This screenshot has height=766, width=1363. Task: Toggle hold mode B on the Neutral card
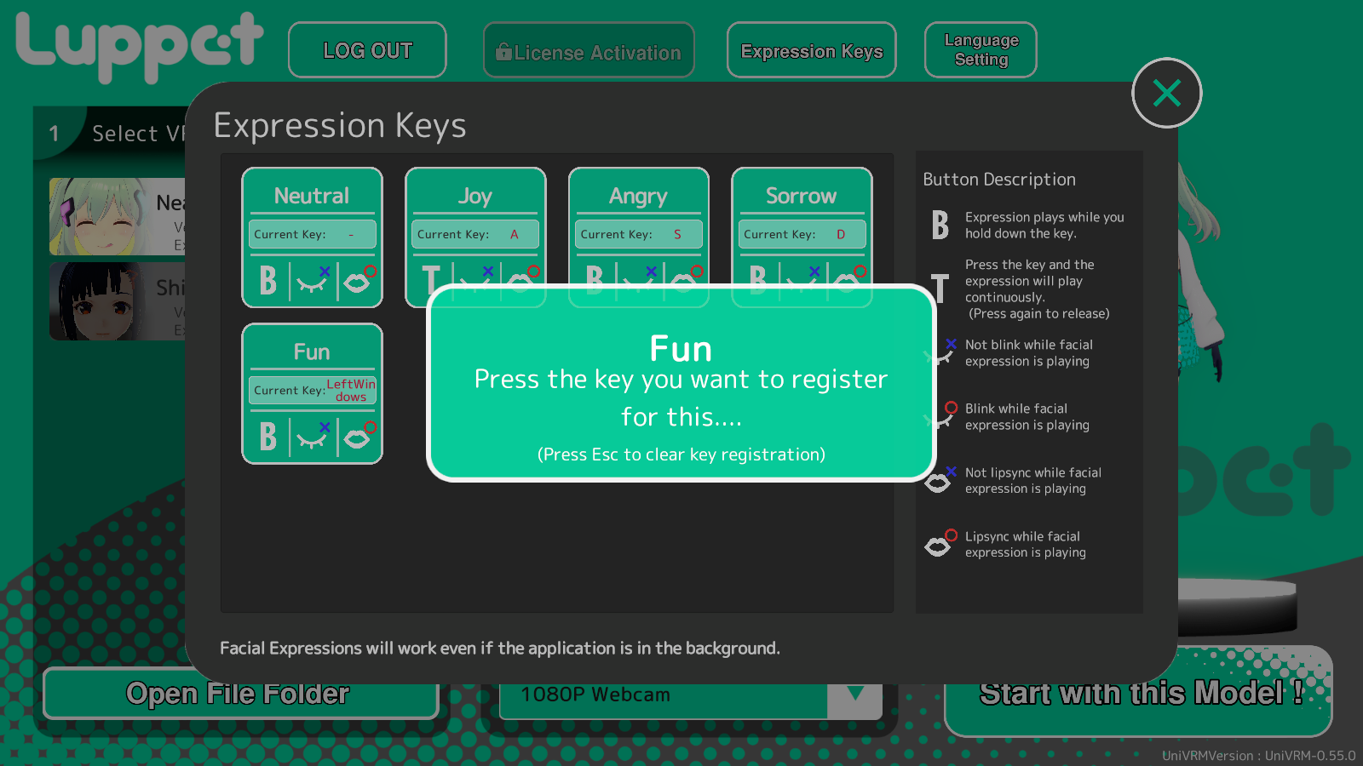(x=268, y=280)
